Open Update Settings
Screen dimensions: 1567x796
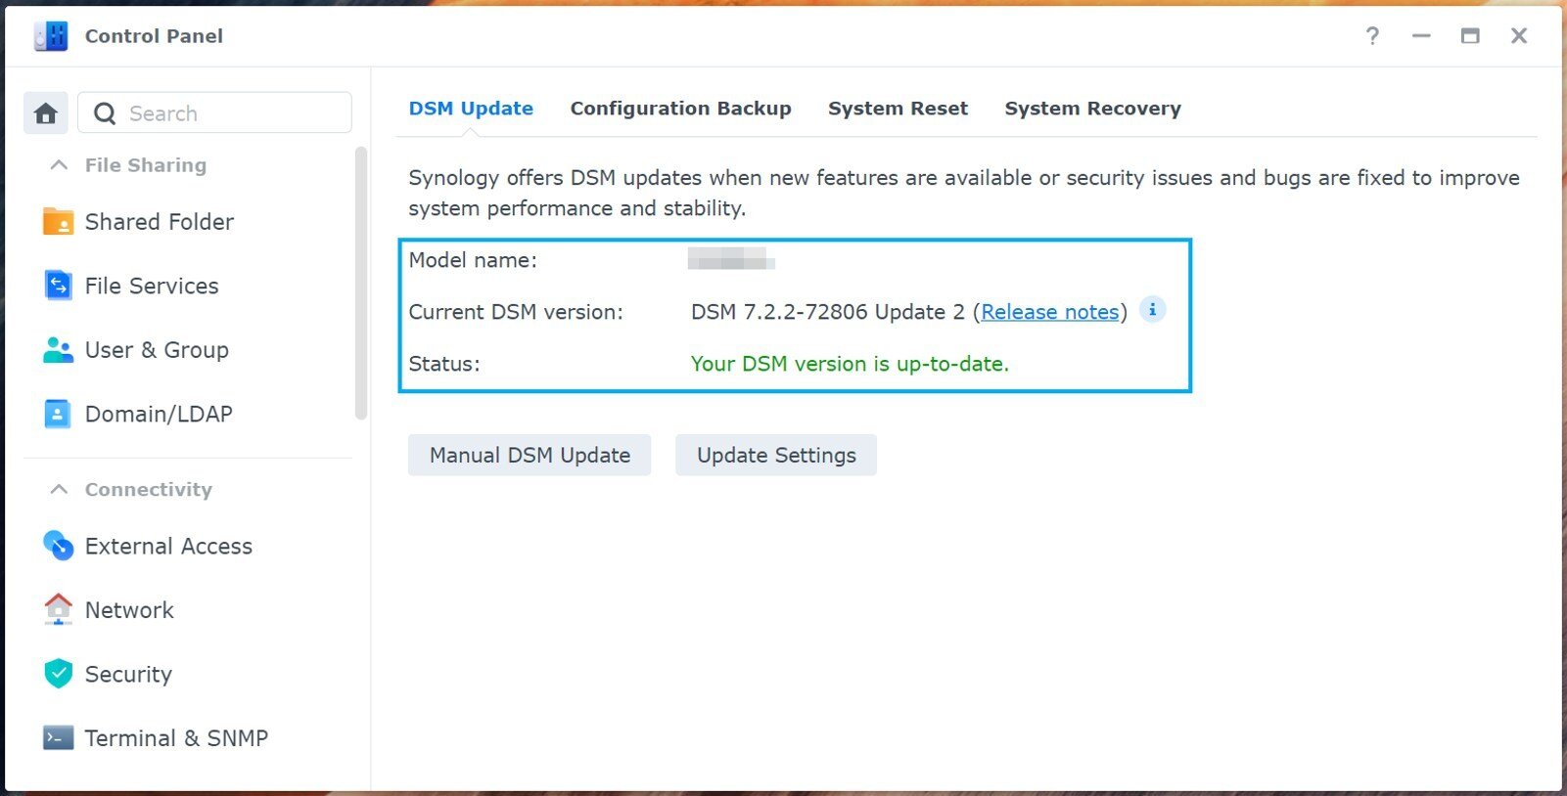pos(775,456)
